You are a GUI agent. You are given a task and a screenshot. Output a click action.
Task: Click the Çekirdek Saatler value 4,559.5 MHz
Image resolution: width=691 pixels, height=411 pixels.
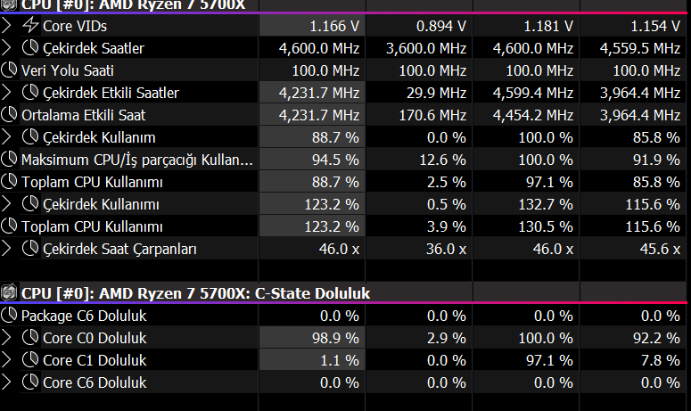(640, 48)
